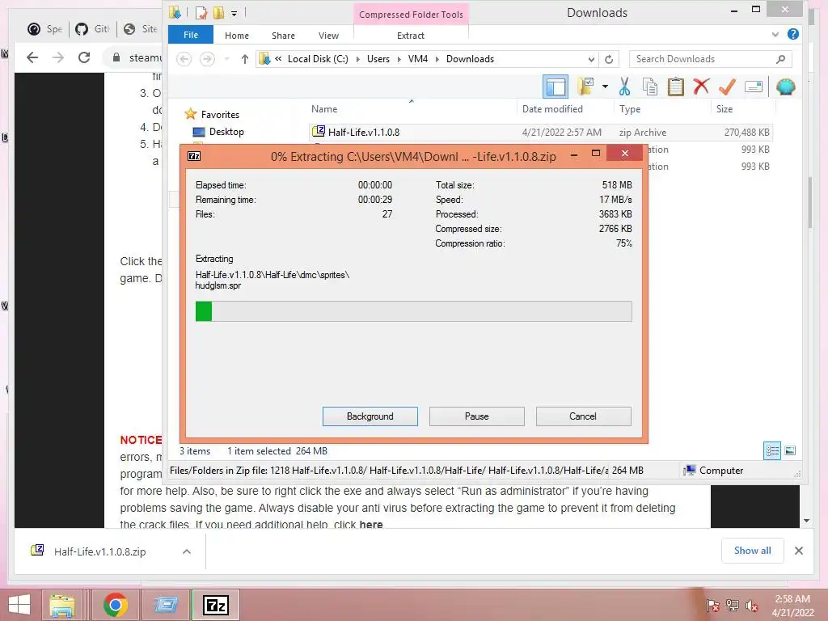Screen dimensions: 828x621
Task: Open the Windows Start button
Action: (x=19, y=605)
